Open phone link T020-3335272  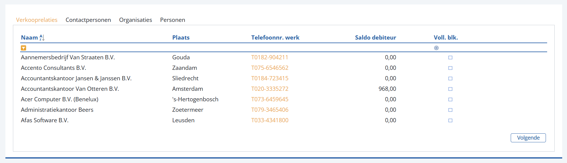point(270,89)
